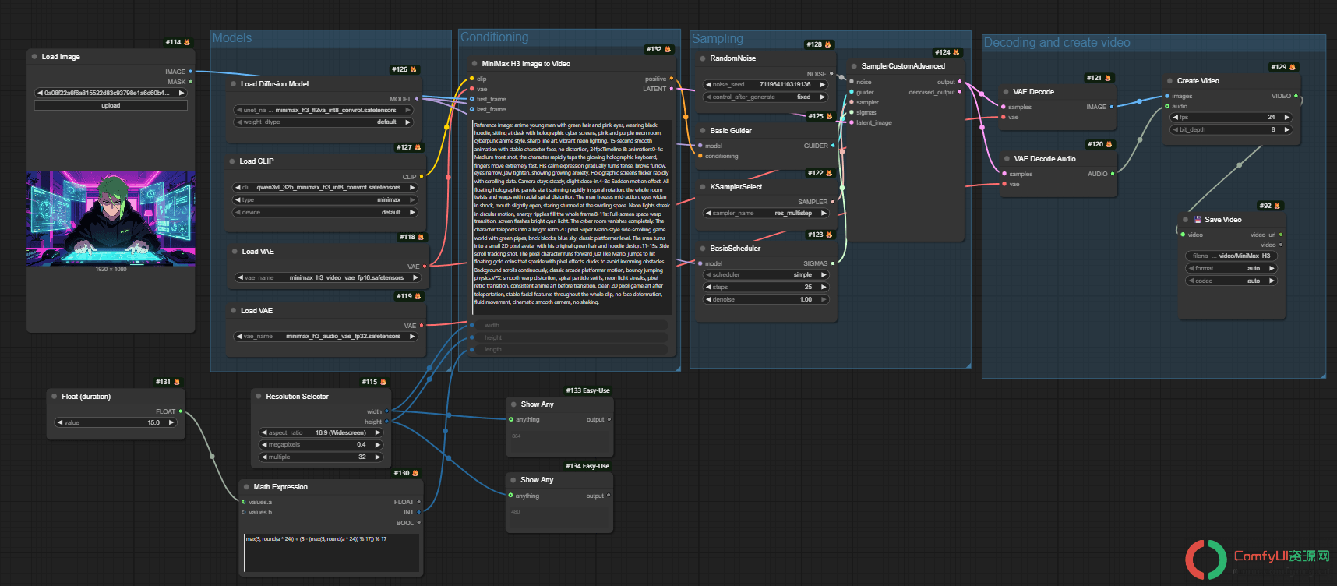Select the Sampling group title
The image size is (1337, 586).
click(x=718, y=39)
